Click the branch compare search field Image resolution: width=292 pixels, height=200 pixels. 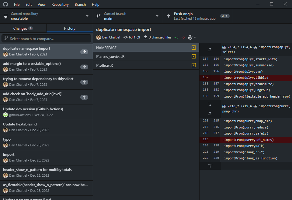pyautogui.click(x=46, y=38)
